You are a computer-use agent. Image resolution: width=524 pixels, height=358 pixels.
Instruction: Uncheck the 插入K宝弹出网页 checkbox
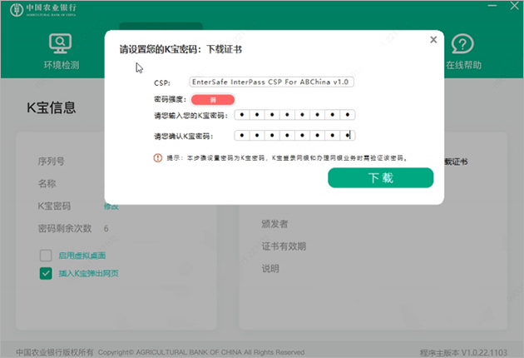coord(46,273)
